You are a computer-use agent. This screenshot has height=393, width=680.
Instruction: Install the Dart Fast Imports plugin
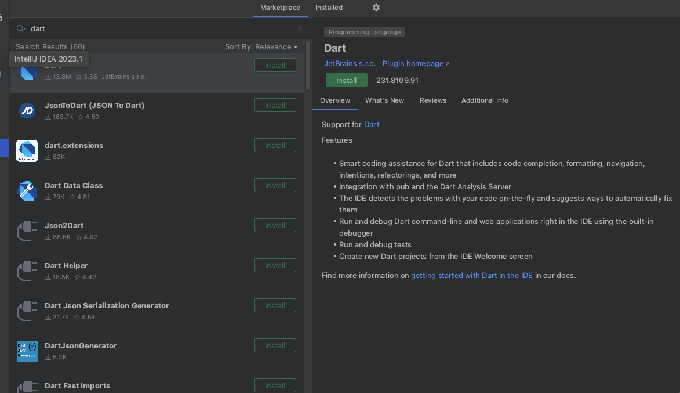click(x=275, y=385)
